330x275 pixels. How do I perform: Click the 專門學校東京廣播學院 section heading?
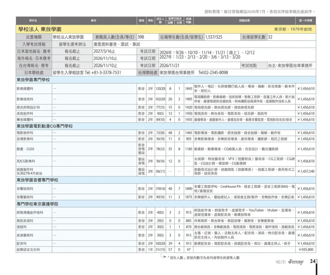(x=37, y=204)
